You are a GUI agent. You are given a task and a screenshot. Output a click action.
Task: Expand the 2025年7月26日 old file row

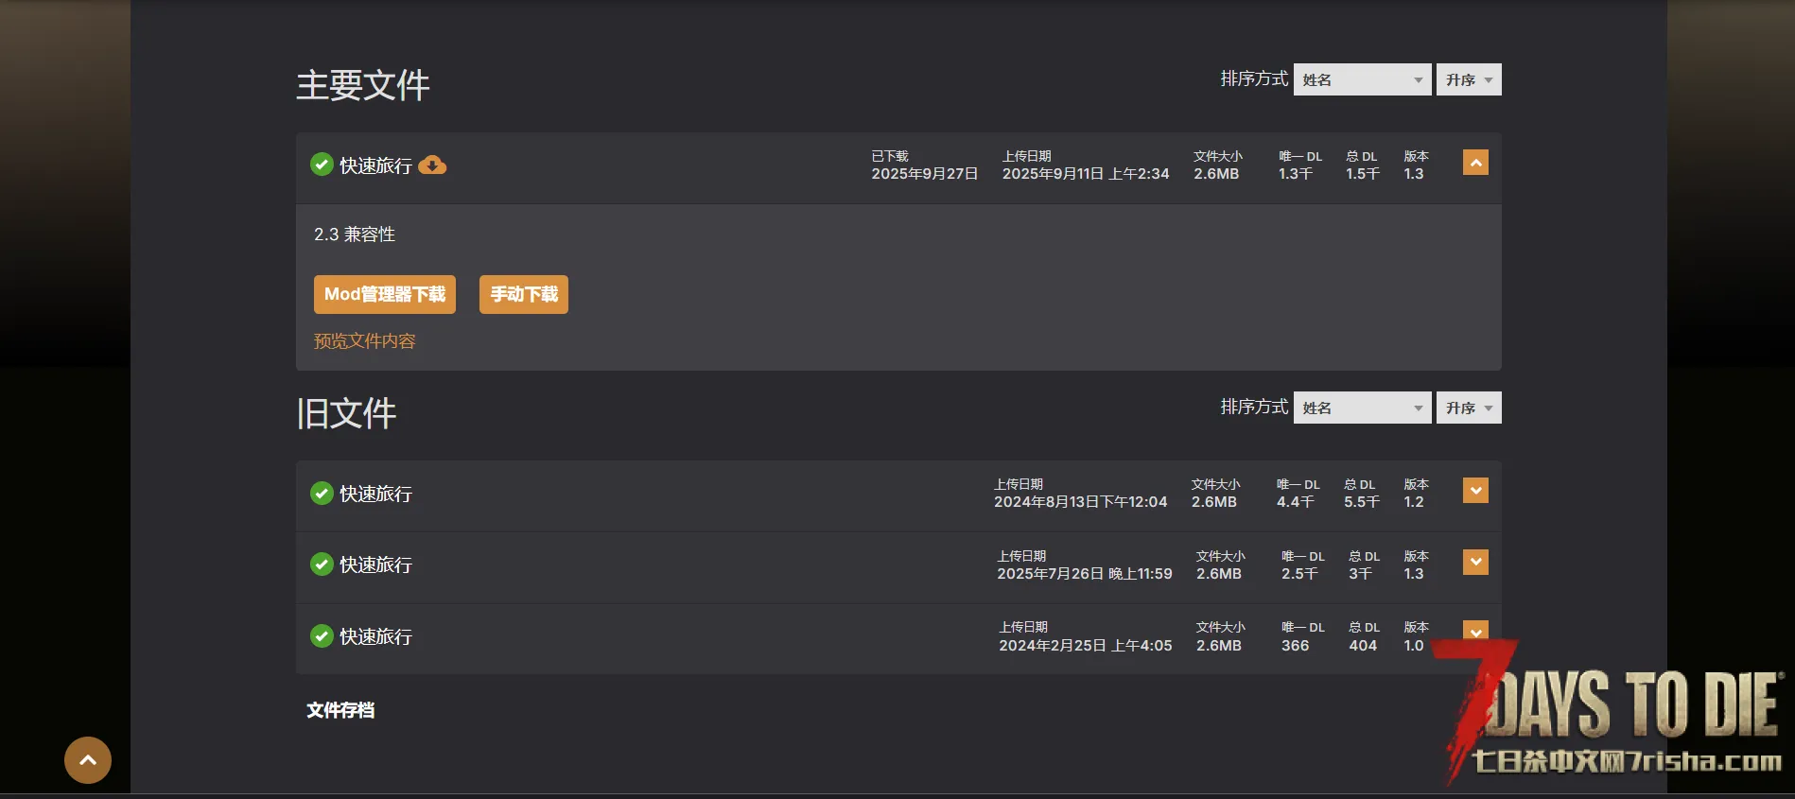click(x=1474, y=563)
